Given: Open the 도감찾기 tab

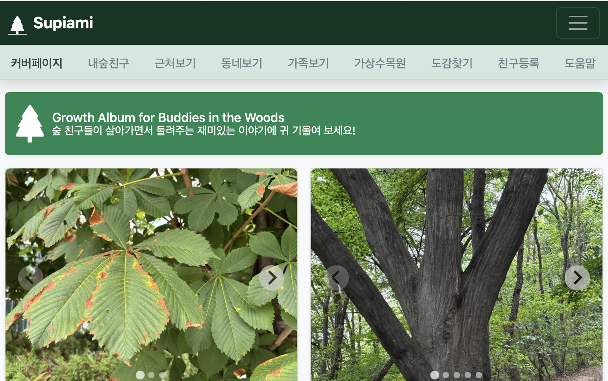Looking at the screenshot, I should (452, 63).
